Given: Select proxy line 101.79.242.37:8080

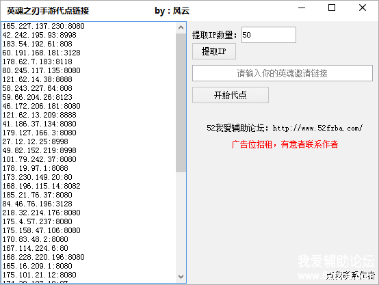Looking at the screenshot, I should [x=40, y=159].
